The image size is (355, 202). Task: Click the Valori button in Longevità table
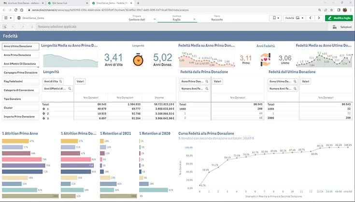80,81
